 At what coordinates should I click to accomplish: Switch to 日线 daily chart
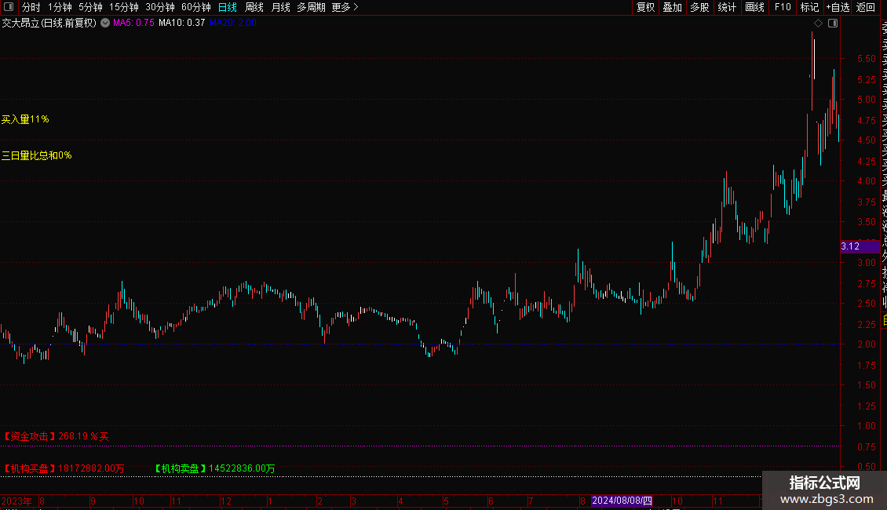click(x=228, y=7)
